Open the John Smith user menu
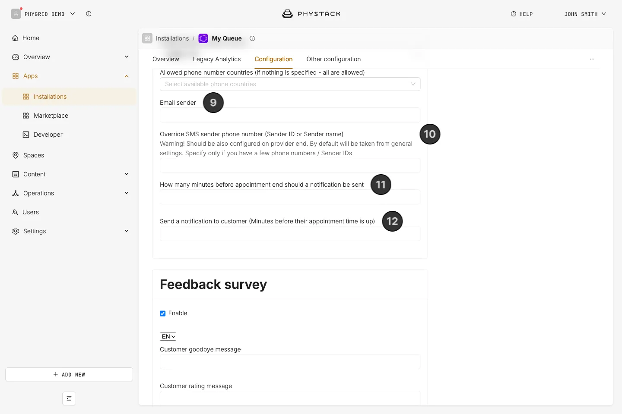The height and width of the screenshot is (414, 622). click(x=585, y=14)
